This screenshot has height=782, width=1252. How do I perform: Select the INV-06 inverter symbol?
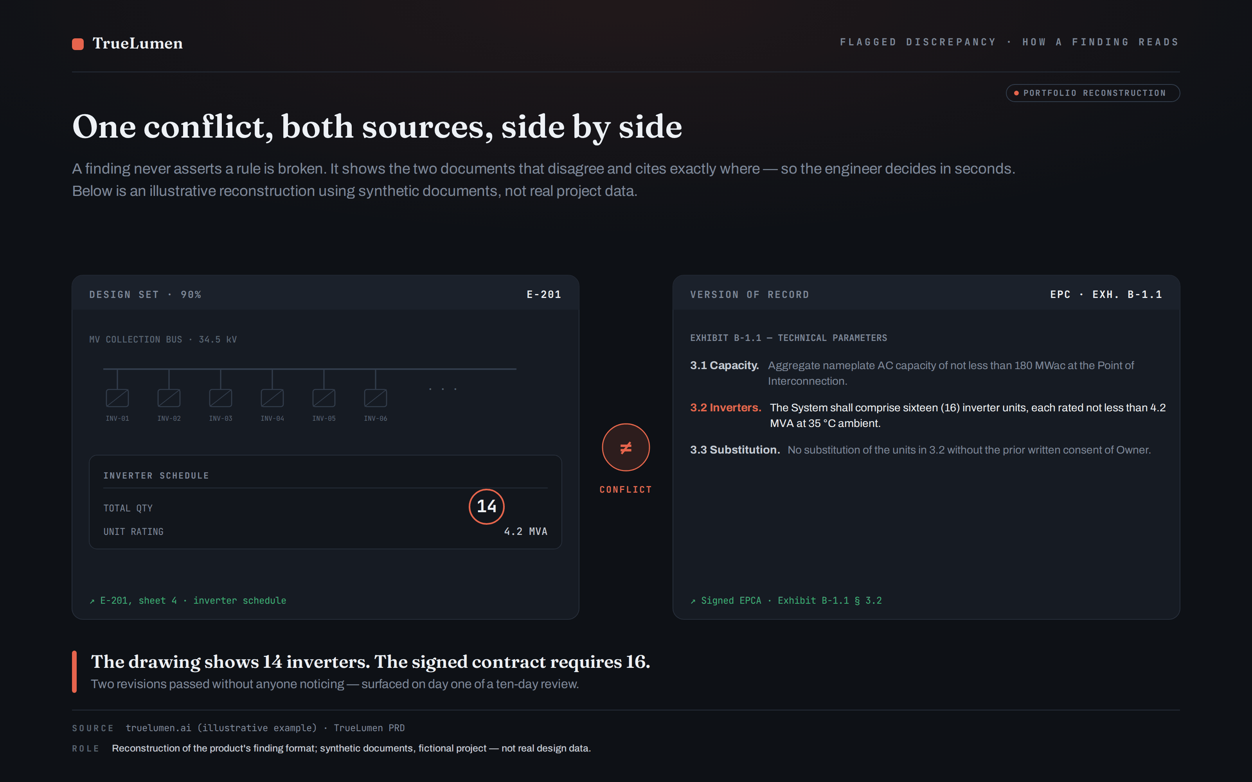(376, 398)
